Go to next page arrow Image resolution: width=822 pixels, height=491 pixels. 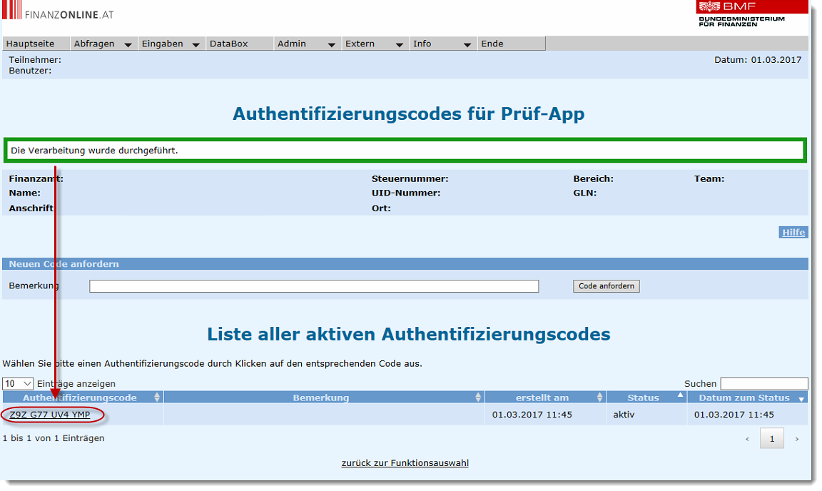click(x=797, y=439)
